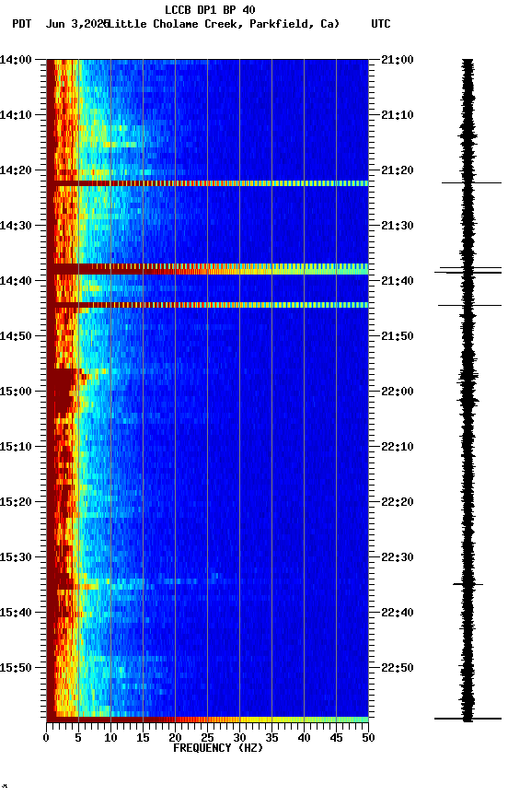Click the 15:40 PDT time label

pos(16,613)
